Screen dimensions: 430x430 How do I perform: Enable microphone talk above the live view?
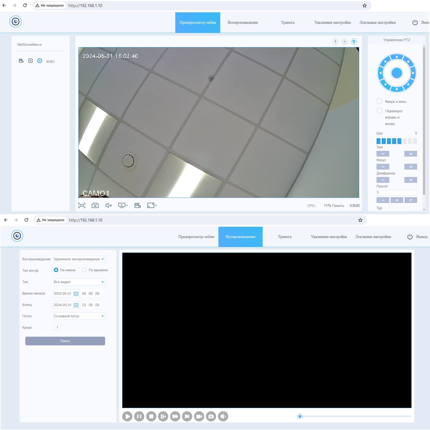click(335, 42)
